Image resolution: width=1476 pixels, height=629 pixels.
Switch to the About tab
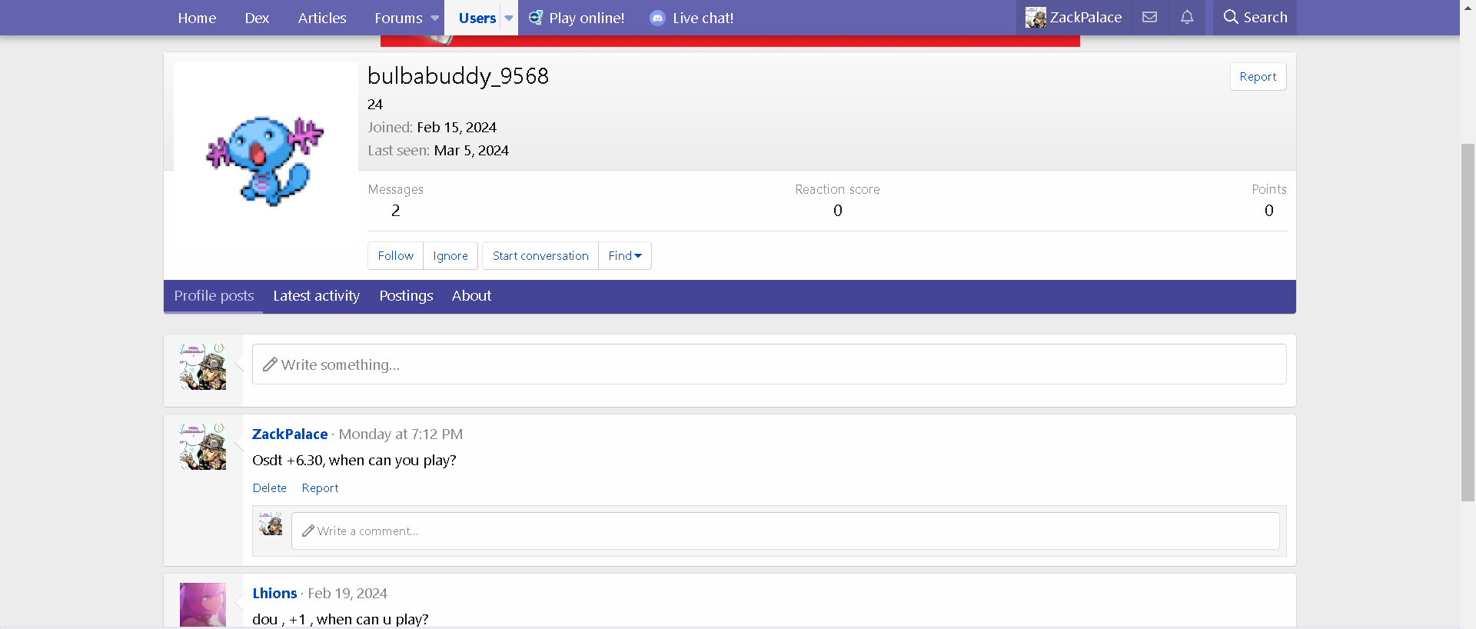[x=471, y=295]
